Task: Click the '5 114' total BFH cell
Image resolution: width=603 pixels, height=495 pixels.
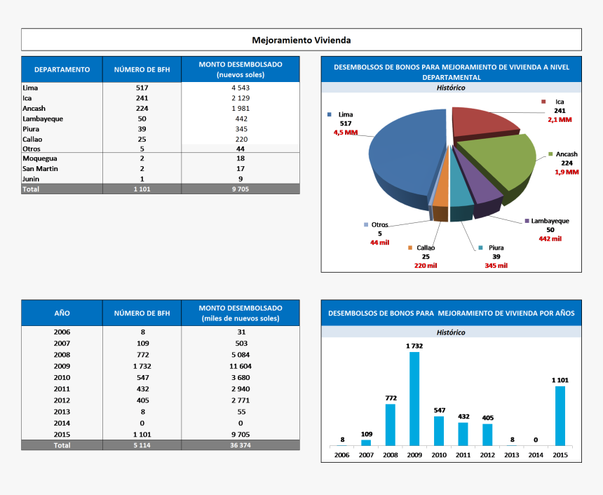Action: pos(142,445)
